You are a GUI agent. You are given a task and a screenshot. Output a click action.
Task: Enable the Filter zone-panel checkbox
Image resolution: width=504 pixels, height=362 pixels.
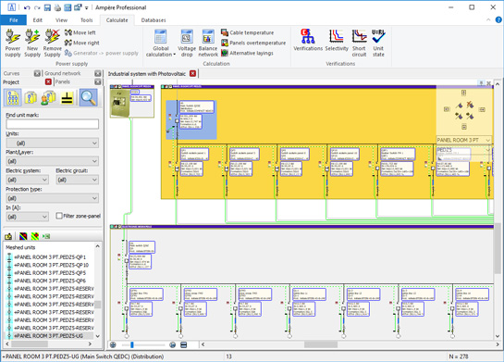coord(59,216)
